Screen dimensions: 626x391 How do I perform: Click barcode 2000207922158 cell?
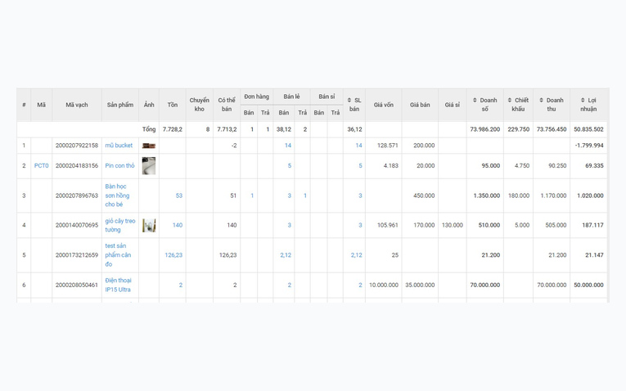[77, 146]
